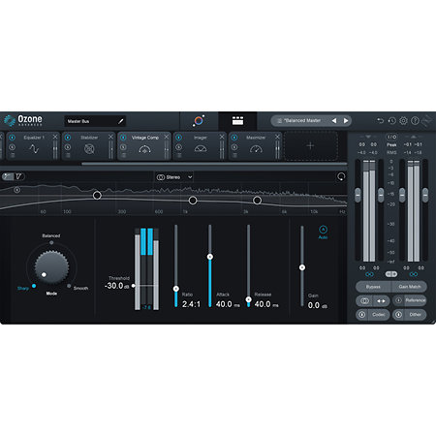Toggle power on the Vintage Comp module
The image size is (436, 436).
[123, 138]
